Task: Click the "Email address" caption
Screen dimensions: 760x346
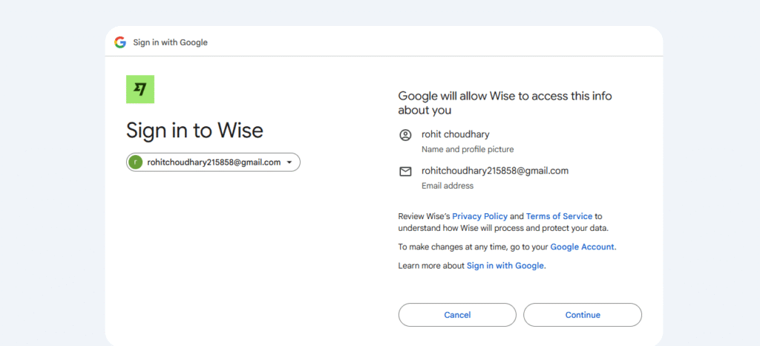Action: pyautogui.click(x=447, y=186)
